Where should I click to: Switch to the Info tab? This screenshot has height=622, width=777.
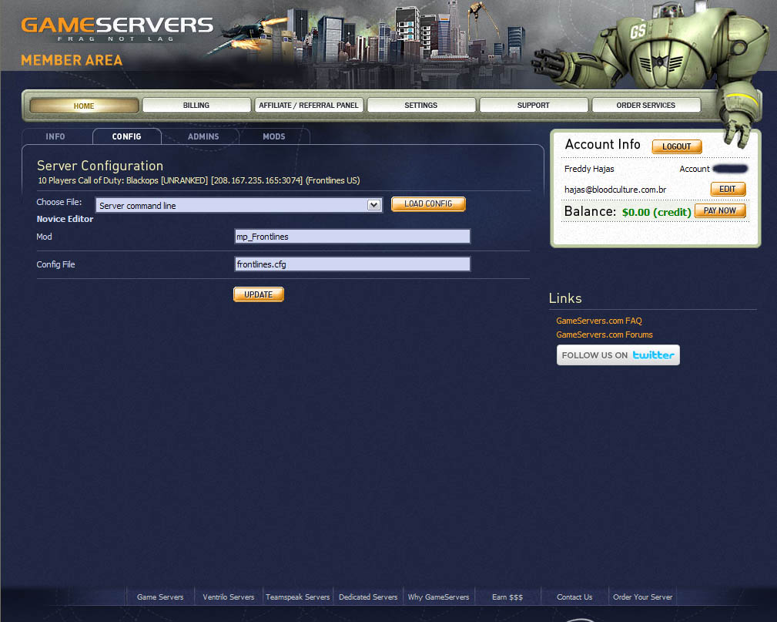click(55, 136)
